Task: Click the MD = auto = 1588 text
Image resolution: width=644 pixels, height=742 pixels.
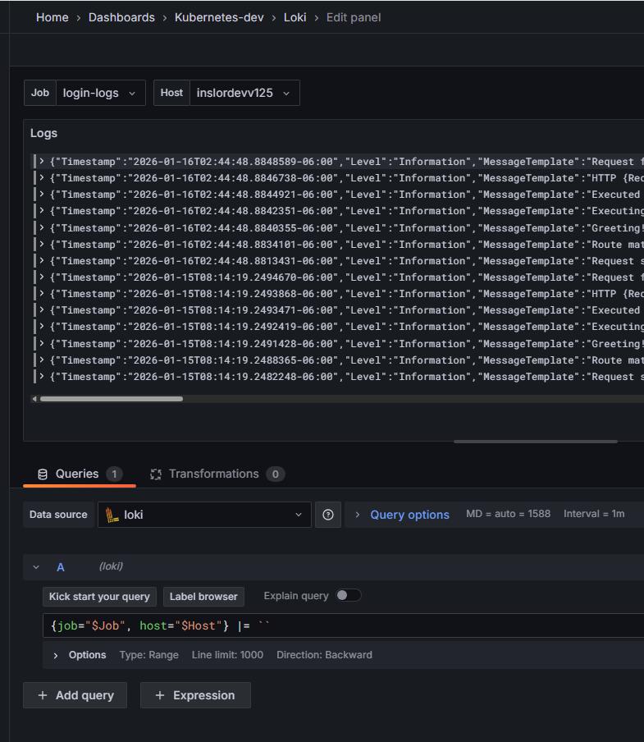Action: [x=509, y=514]
